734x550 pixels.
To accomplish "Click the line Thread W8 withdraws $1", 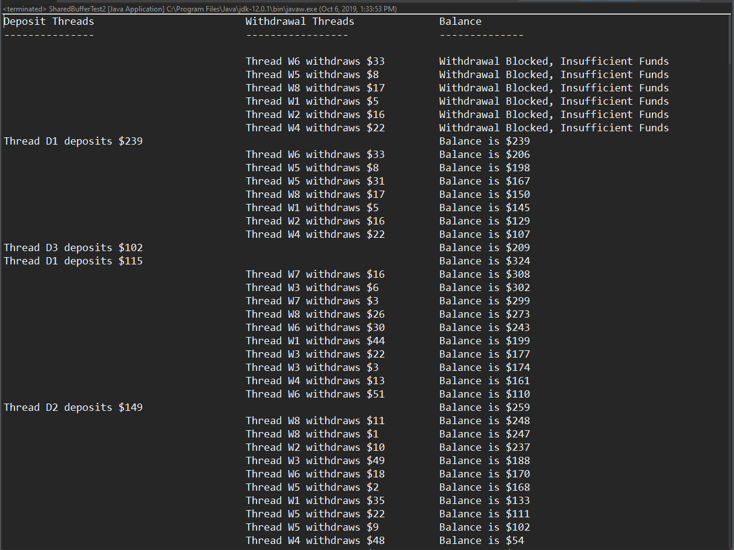I will click(x=312, y=434).
